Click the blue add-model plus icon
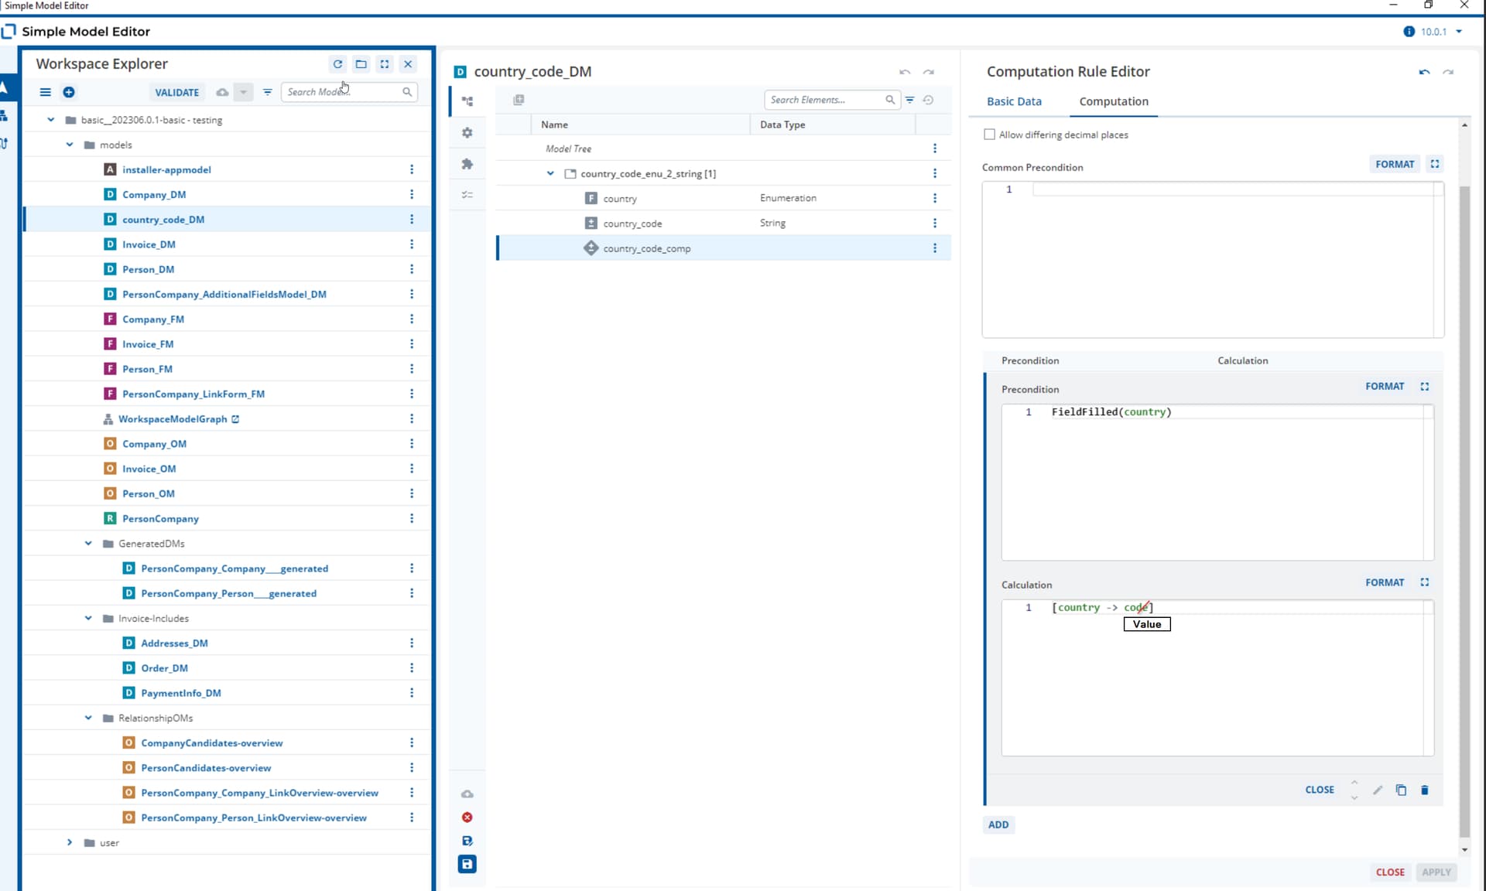1486x891 pixels. pyautogui.click(x=69, y=92)
